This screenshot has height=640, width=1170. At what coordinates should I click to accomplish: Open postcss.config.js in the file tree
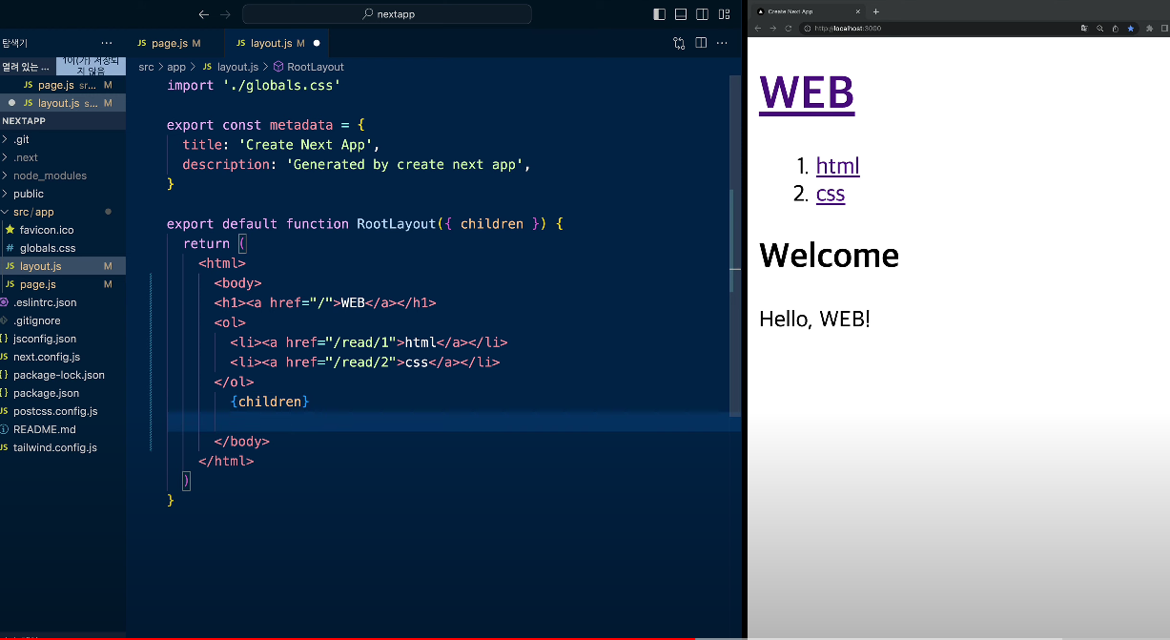tap(63, 411)
